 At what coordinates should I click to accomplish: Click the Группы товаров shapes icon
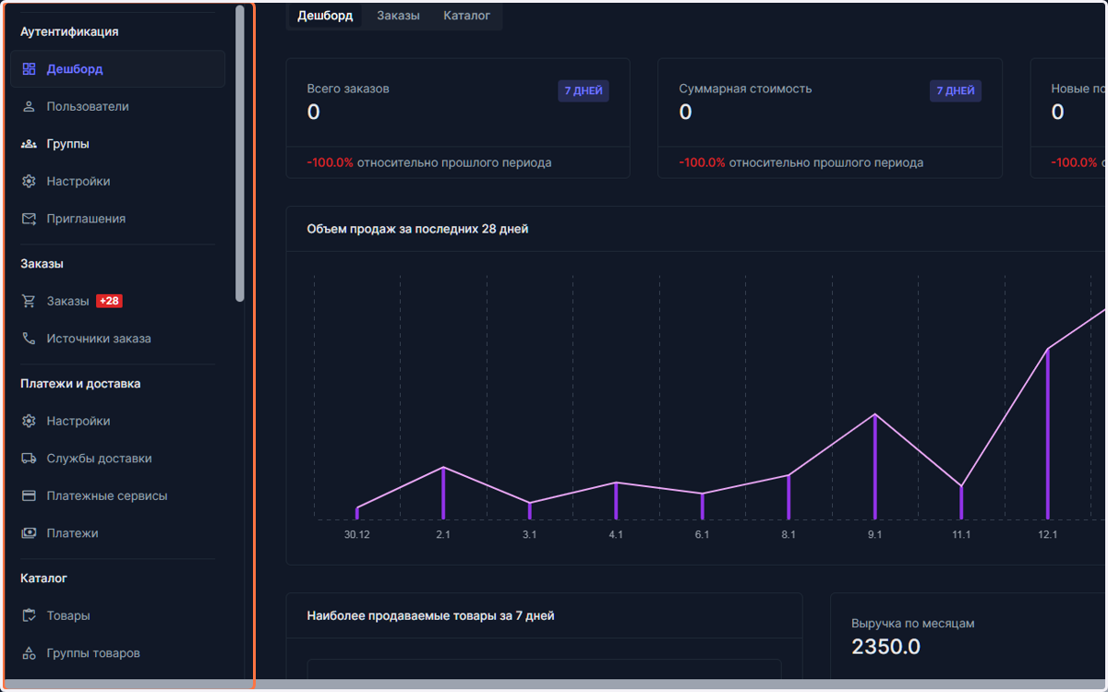point(29,653)
